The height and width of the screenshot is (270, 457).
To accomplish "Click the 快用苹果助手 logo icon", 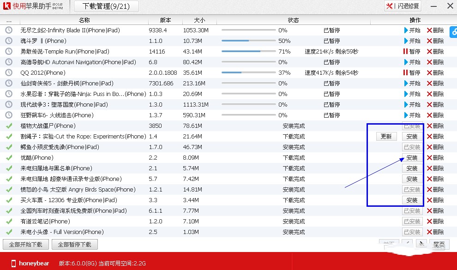I will point(6,6).
